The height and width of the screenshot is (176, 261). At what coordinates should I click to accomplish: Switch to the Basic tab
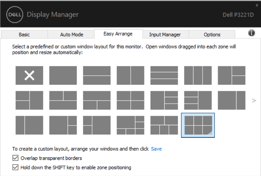24,35
